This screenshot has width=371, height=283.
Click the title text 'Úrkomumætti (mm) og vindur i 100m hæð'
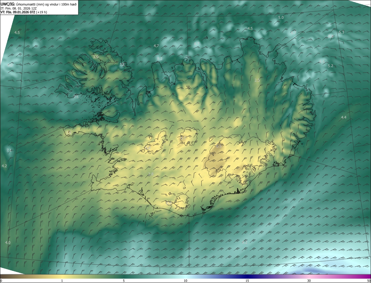point(47,4)
